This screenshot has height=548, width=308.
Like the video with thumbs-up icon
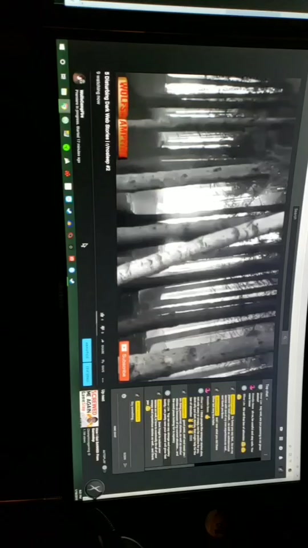point(102,316)
